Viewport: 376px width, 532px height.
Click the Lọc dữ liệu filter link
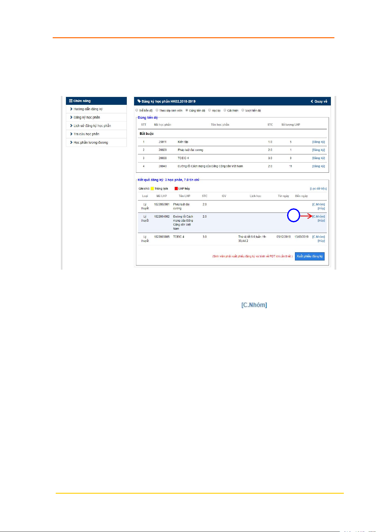(x=318, y=189)
